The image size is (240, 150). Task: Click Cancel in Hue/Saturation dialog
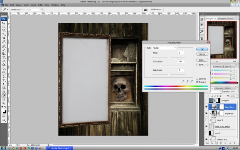pyautogui.click(x=202, y=54)
